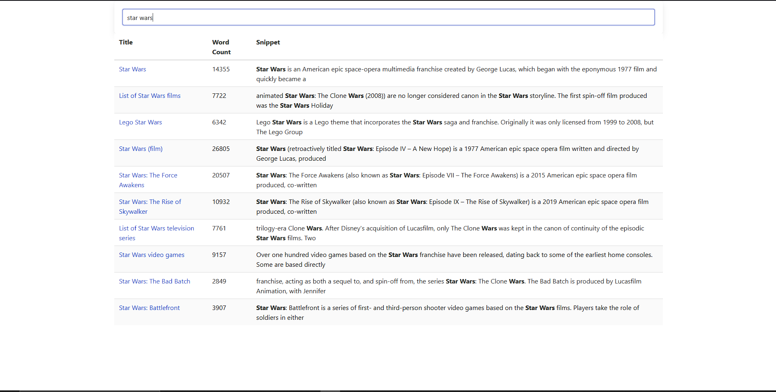Select the word count value 7722
The height and width of the screenshot is (392, 776).
click(x=219, y=96)
